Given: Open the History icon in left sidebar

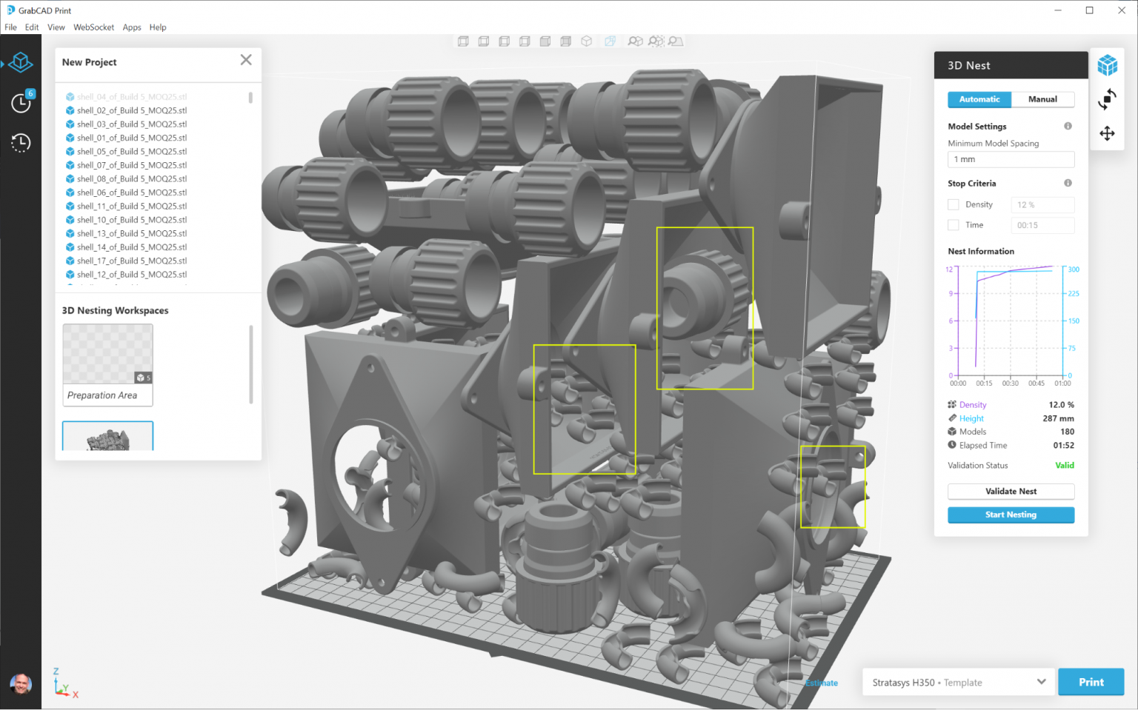Looking at the screenshot, I should (21, 143).
